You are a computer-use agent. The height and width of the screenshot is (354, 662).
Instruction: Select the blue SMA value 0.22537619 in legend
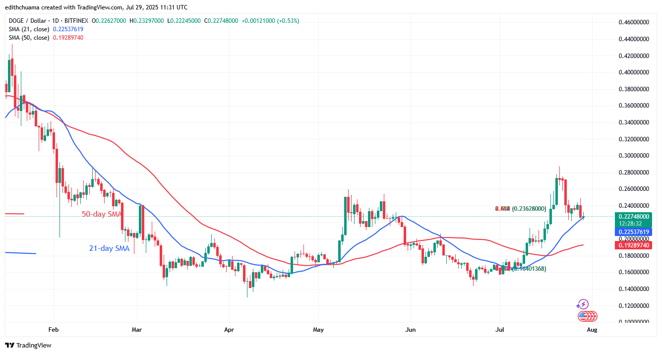(x=68, y=29)
